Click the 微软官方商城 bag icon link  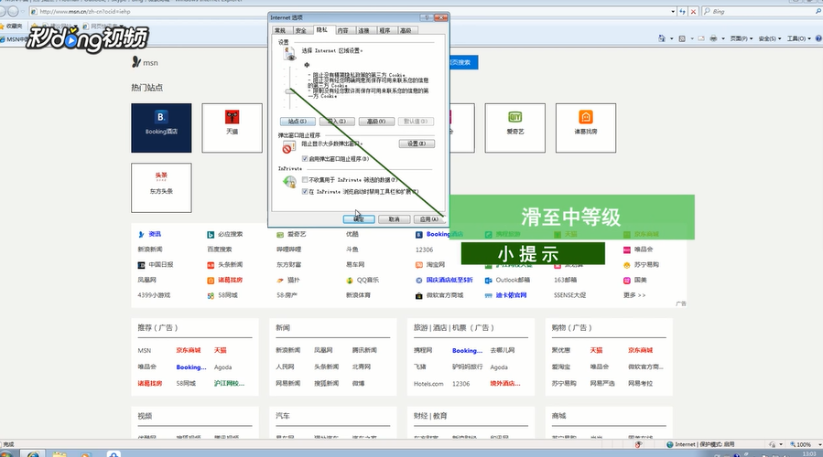pos(419,295)
